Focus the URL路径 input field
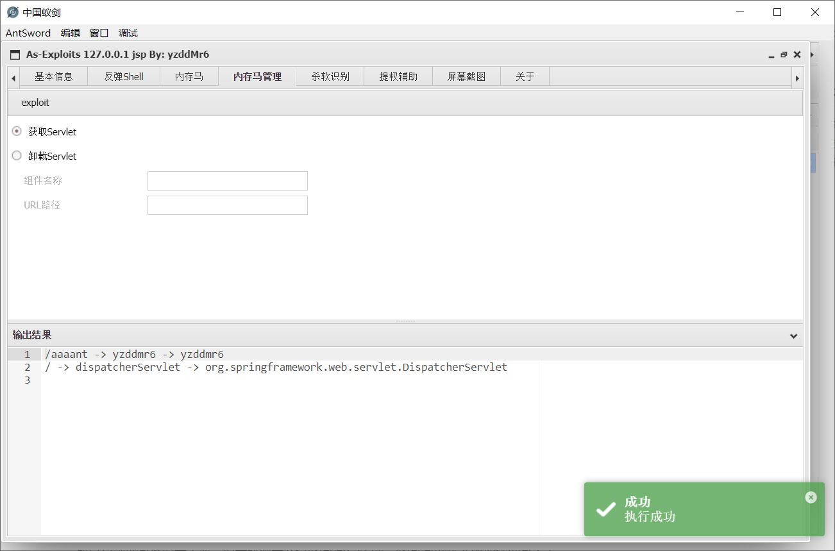This screenshot has width=835, height=551. tap(228, 205)
